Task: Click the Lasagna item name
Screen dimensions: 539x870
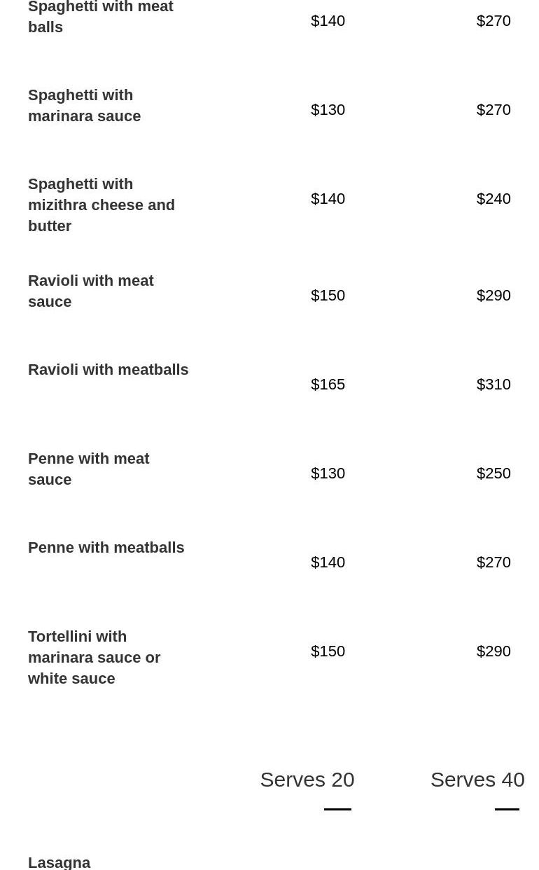Action: click(59, 862)
